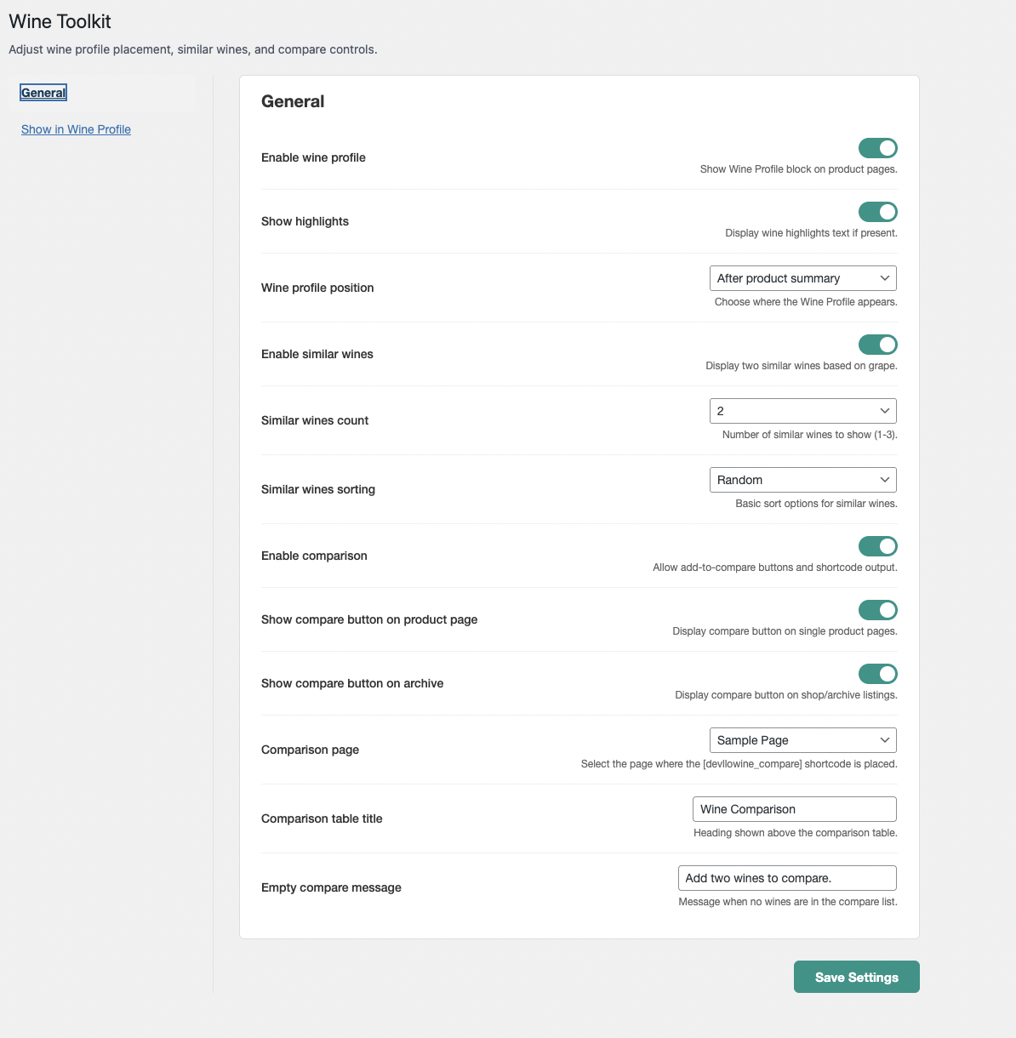The height and width of the screenshot is (1038, 1016).
Task: Click the Empty compare message field
Action: (786, 877)
